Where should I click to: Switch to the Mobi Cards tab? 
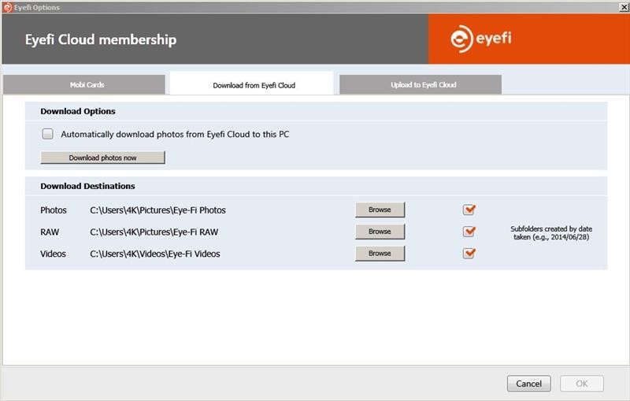tap(84, 85)
